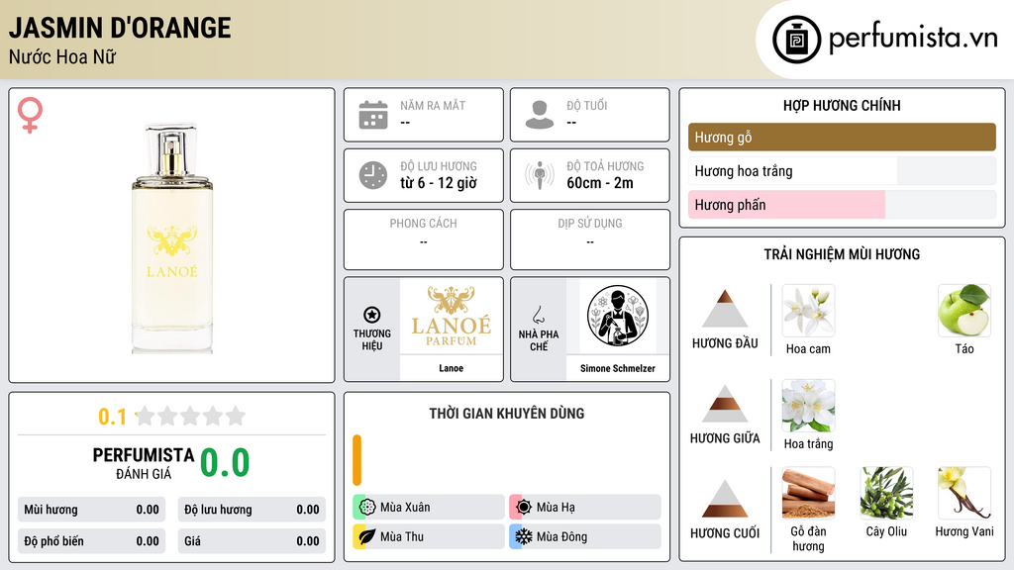1014x570 pixels.
Task: Click the perfumista.vn site name
Action: point(913,39)
